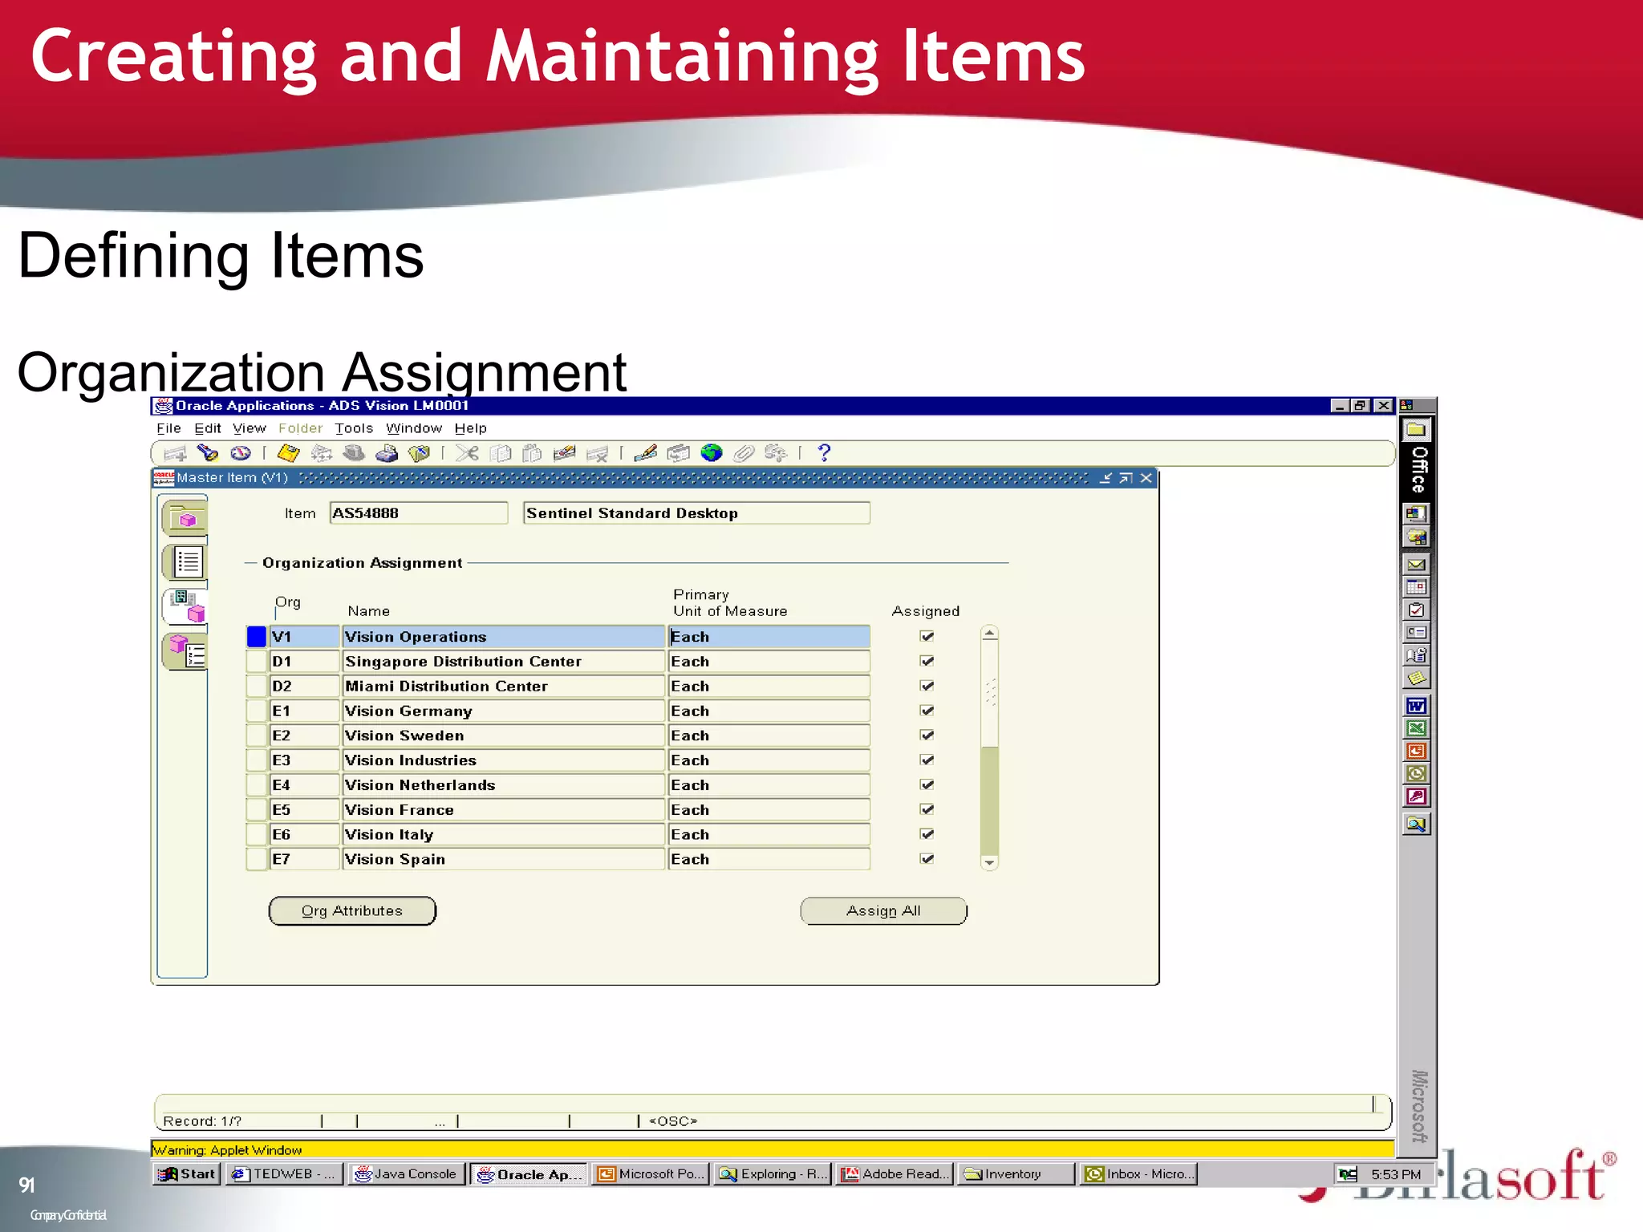Launch PowerPoint from Office shortcut bar
1643x1232 pixels.
click(x=1416, y=751)
